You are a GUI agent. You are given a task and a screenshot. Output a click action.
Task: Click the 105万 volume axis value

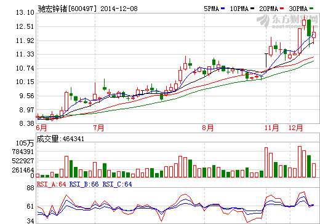(25, 143)
